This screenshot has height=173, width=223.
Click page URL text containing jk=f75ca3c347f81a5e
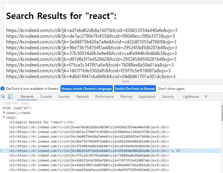click(90, 65)
